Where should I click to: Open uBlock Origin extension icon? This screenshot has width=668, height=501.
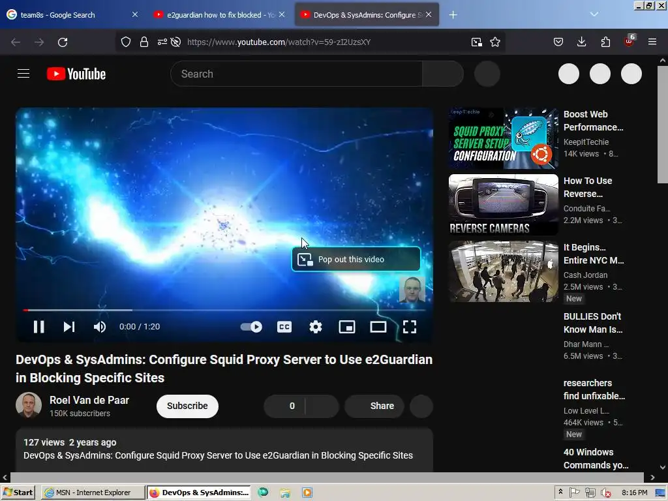pos(630,41)
